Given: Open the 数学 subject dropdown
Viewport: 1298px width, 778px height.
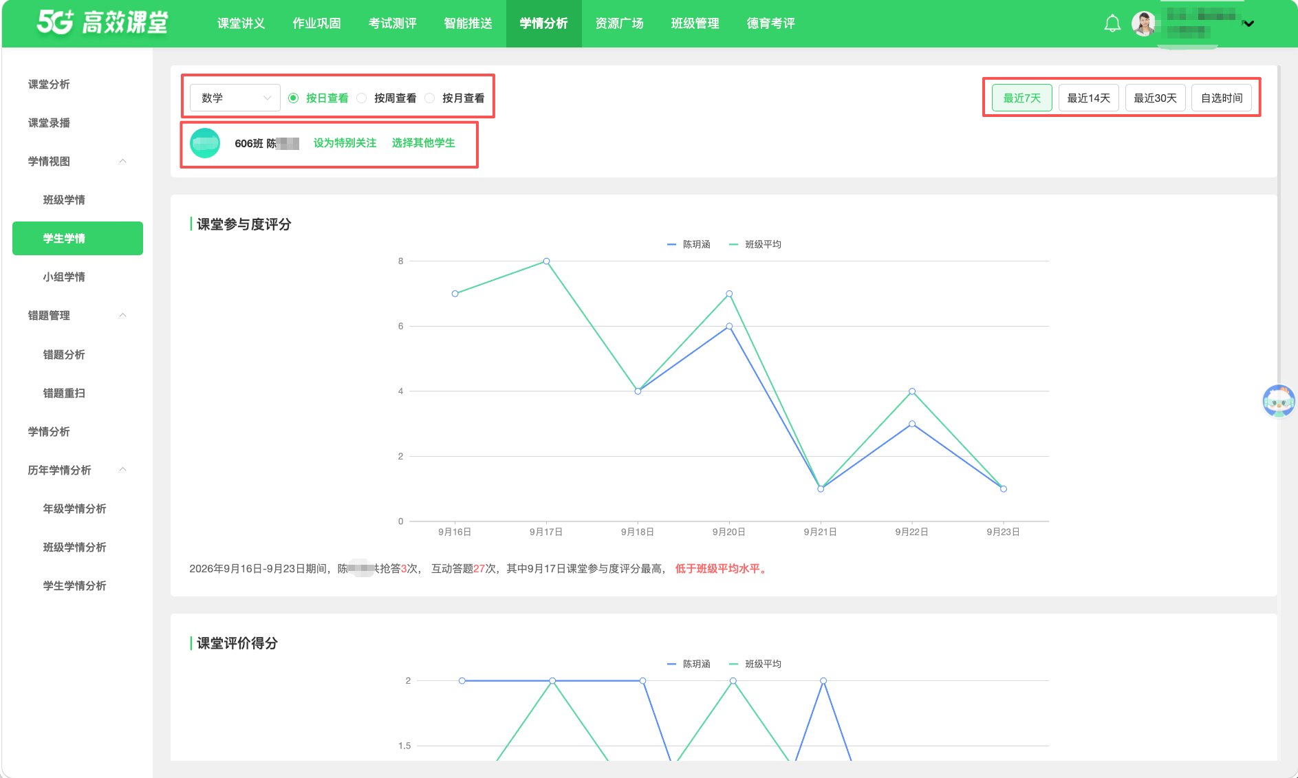Looking at the screenshot, I should [235, 98].
